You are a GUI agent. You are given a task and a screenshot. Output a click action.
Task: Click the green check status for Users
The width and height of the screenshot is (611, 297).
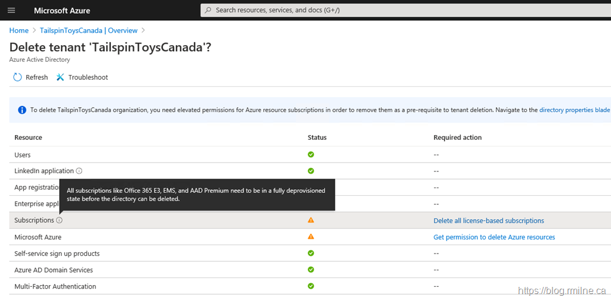click(x=310, y=154)
